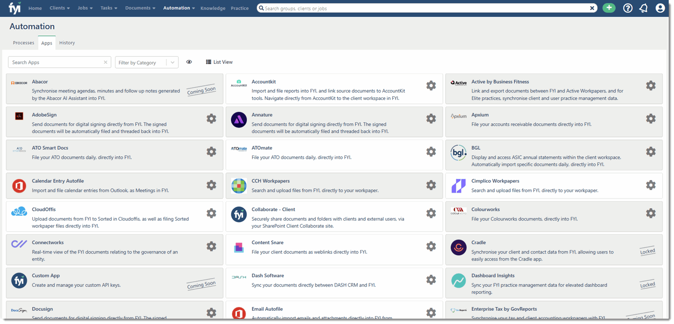
Task: Open settings gear for CCH Workpapers
Action: click(431, 185)
